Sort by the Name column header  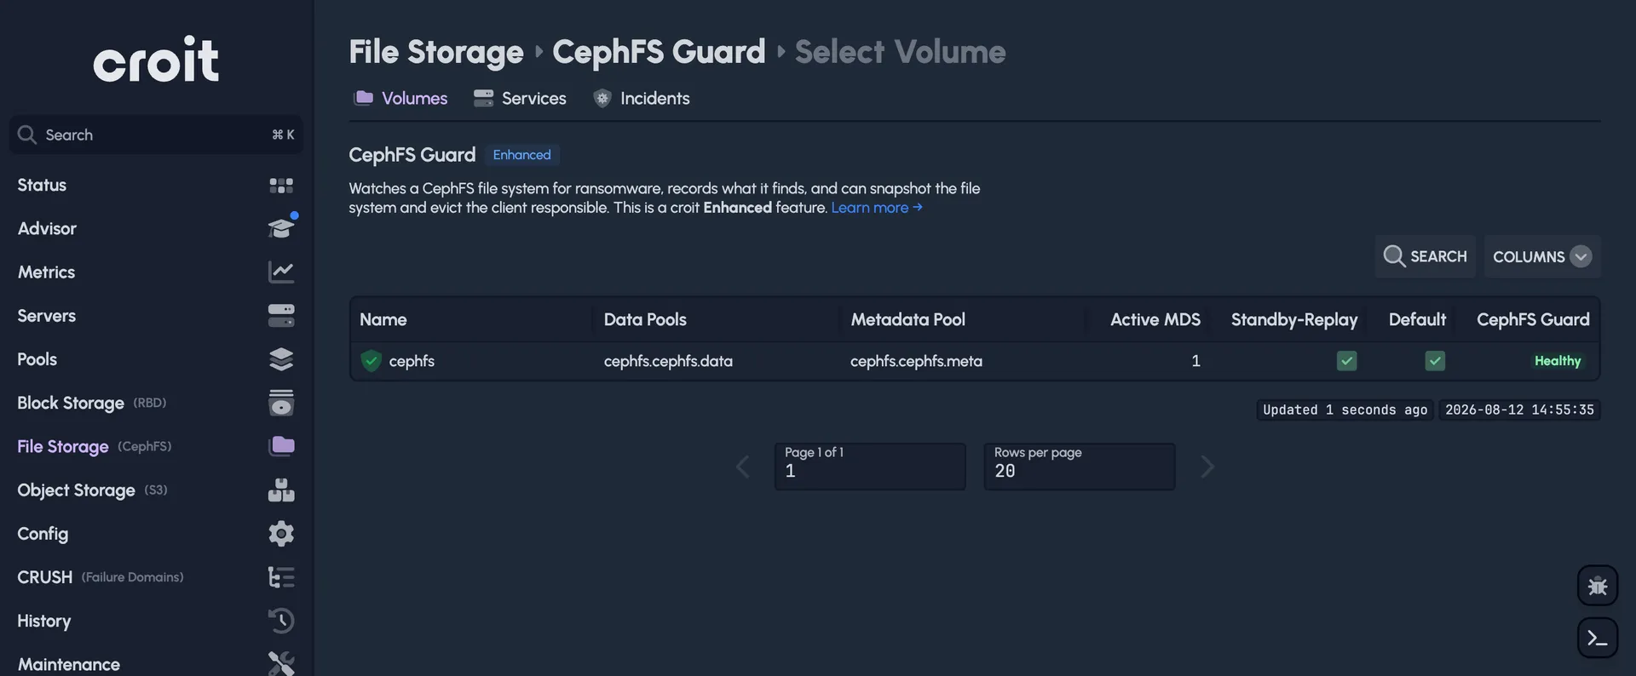tap(383, 320)
